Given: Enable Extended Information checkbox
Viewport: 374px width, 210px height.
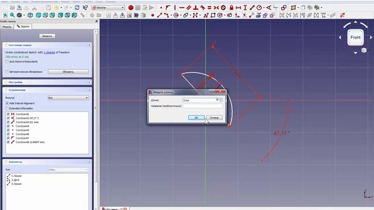Looking at the screenshot, I should point(7,108).
